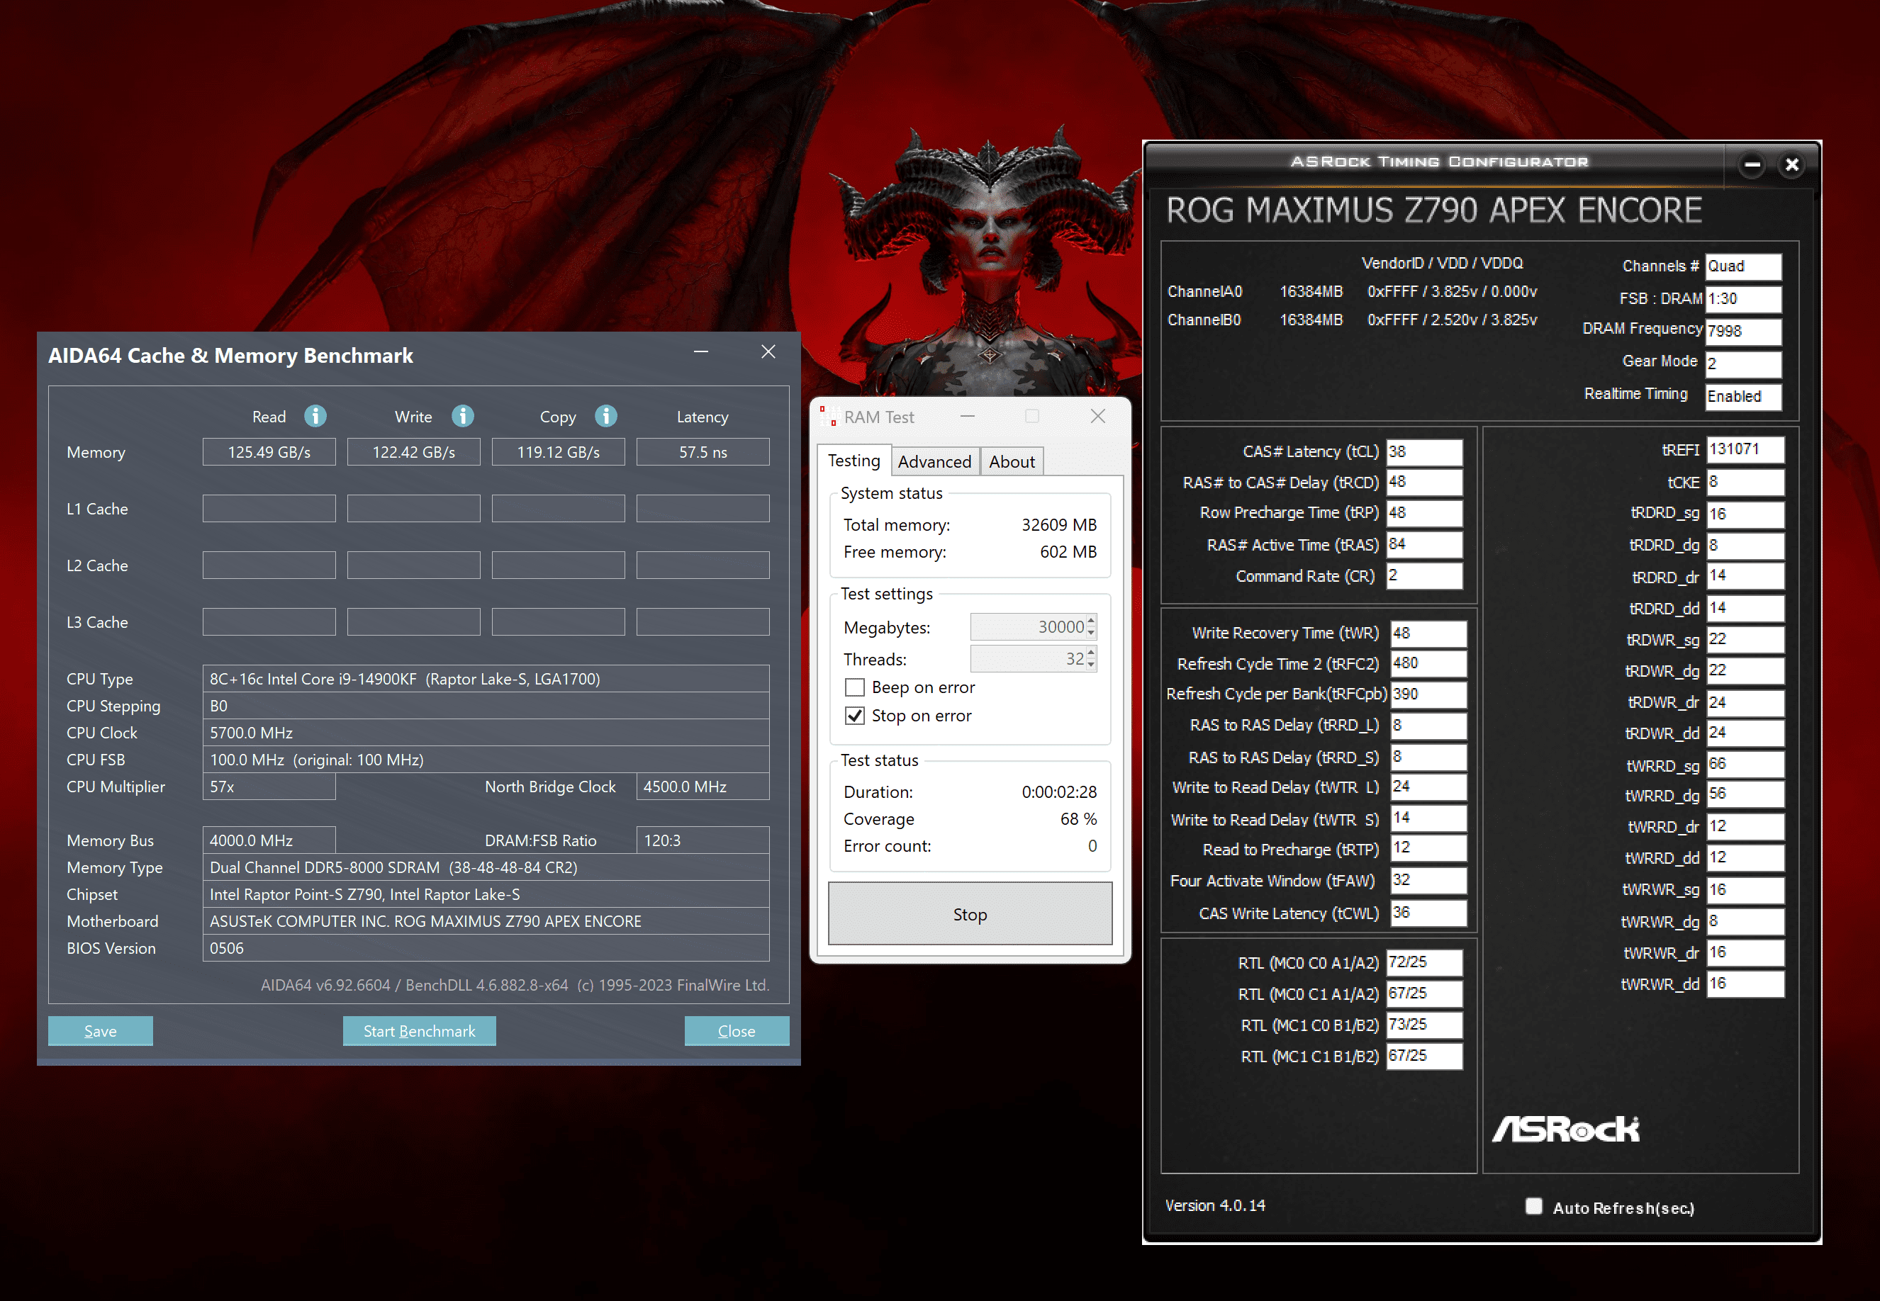1880x1301 pixels.
Task: Click the CPU Clock value 5700.0 MHz
Action: tap(486, 733)
